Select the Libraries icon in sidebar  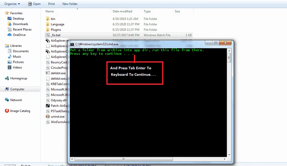[x=7, y=46]
